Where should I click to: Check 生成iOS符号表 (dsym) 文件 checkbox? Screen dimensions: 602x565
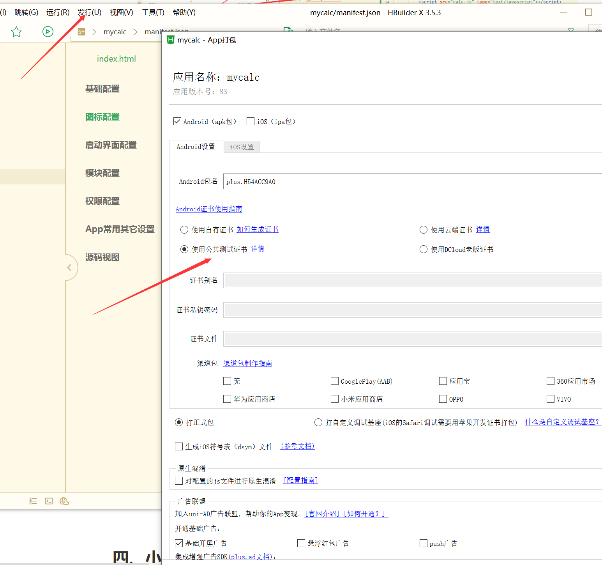[179, 446]
